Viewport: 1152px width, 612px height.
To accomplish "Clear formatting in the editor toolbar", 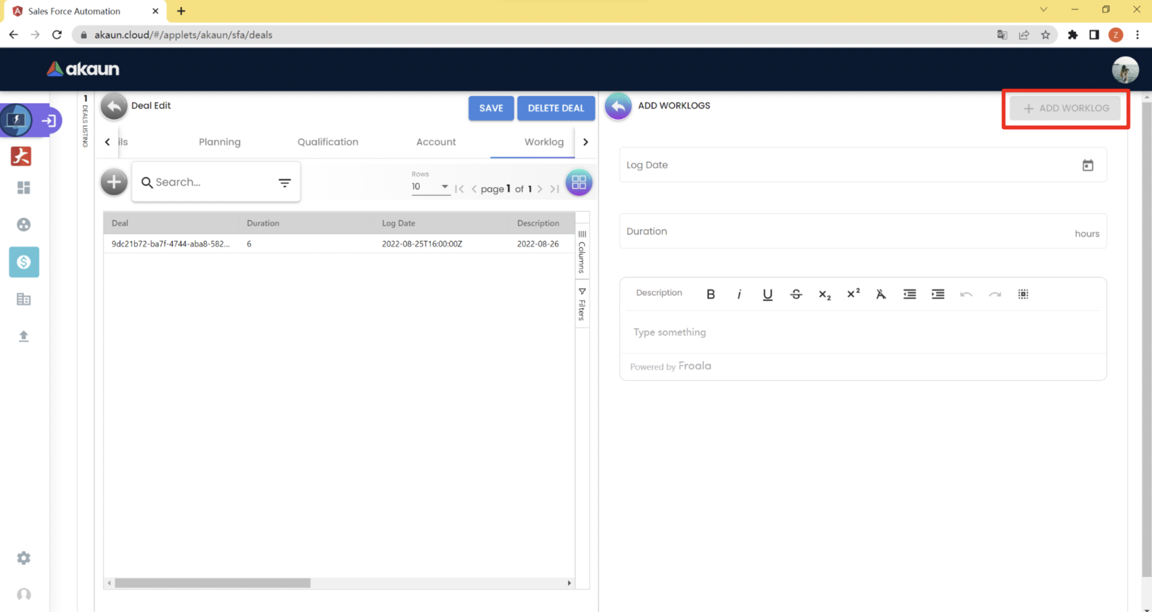I will coord(881,294).
